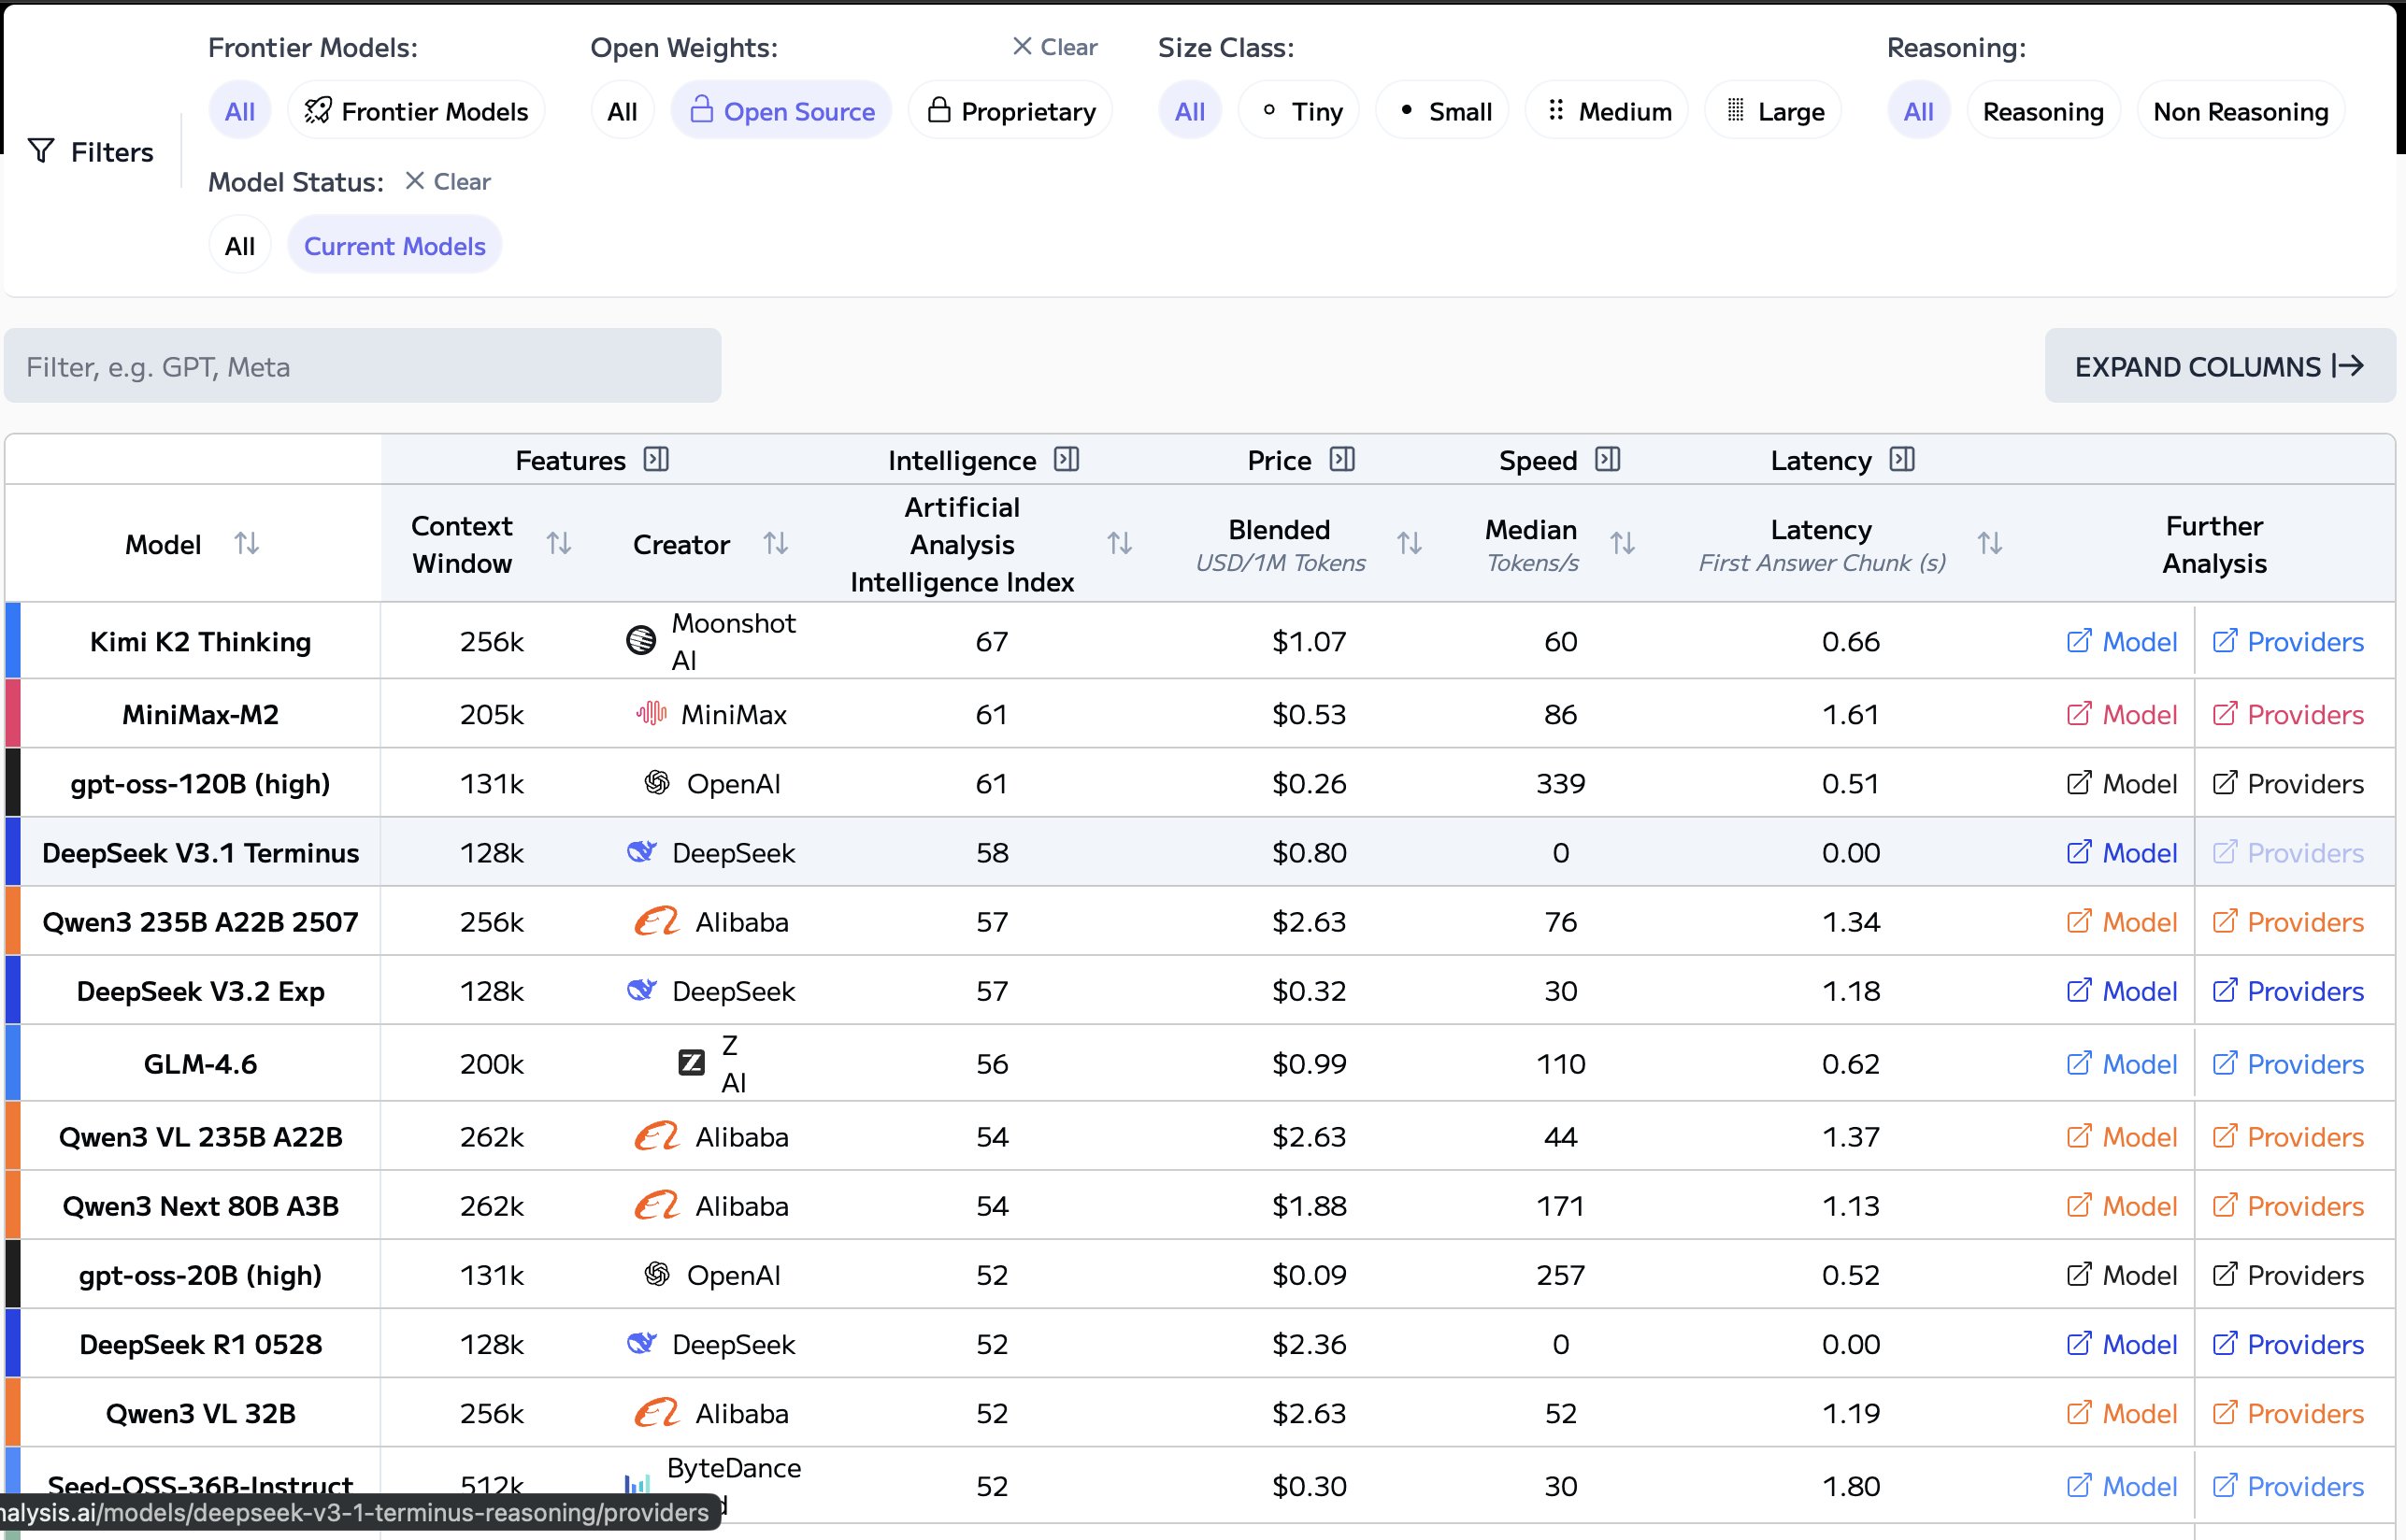Switch Model Status to All
Image resolution: width=2406 pixels, height=1540 pixels.
pyautogui.click(x=239, y=246)
